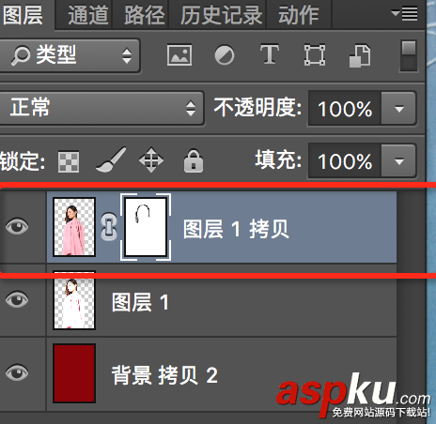Filter layers by pixel image icon
This screenshot has height=424, width=436.
point(179,55)
